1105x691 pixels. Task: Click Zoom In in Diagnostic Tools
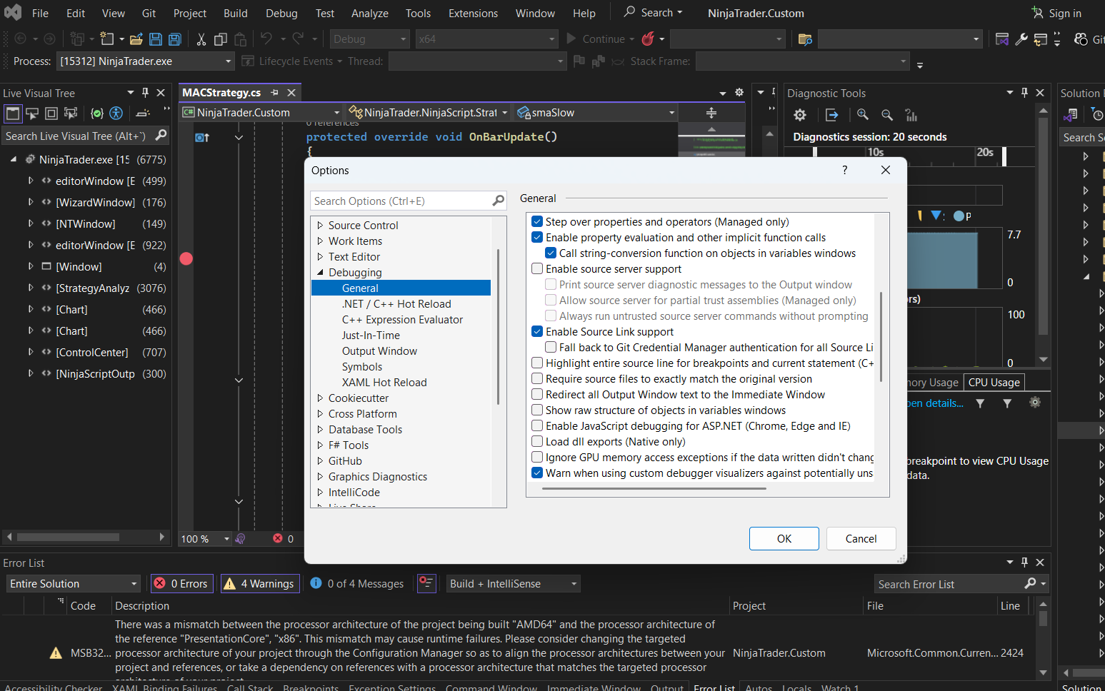863,115
